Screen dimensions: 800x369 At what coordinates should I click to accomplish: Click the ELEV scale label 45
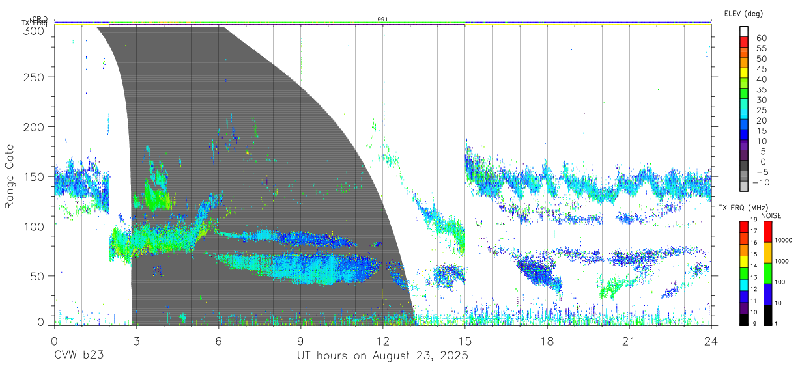(761, 69)
